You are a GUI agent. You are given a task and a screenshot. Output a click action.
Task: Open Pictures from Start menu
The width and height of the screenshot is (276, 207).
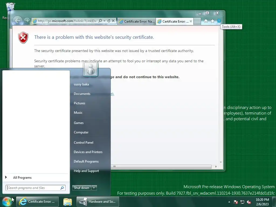tap(80, 103)
